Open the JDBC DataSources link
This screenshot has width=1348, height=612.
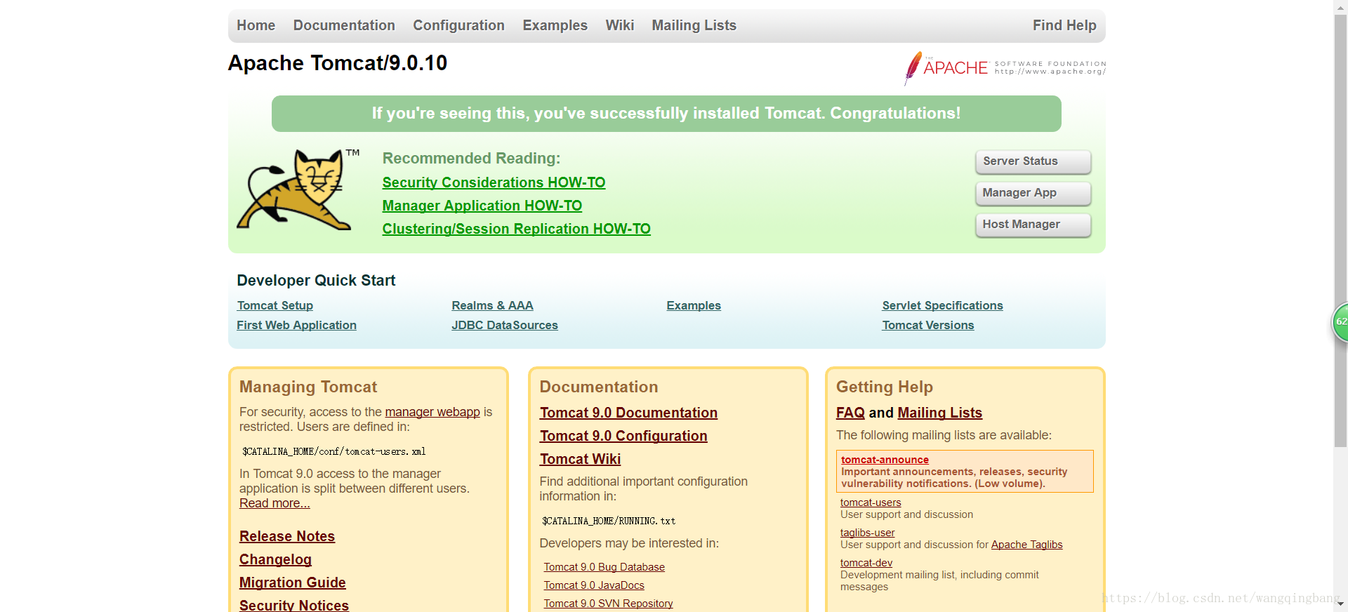point(504,325)
